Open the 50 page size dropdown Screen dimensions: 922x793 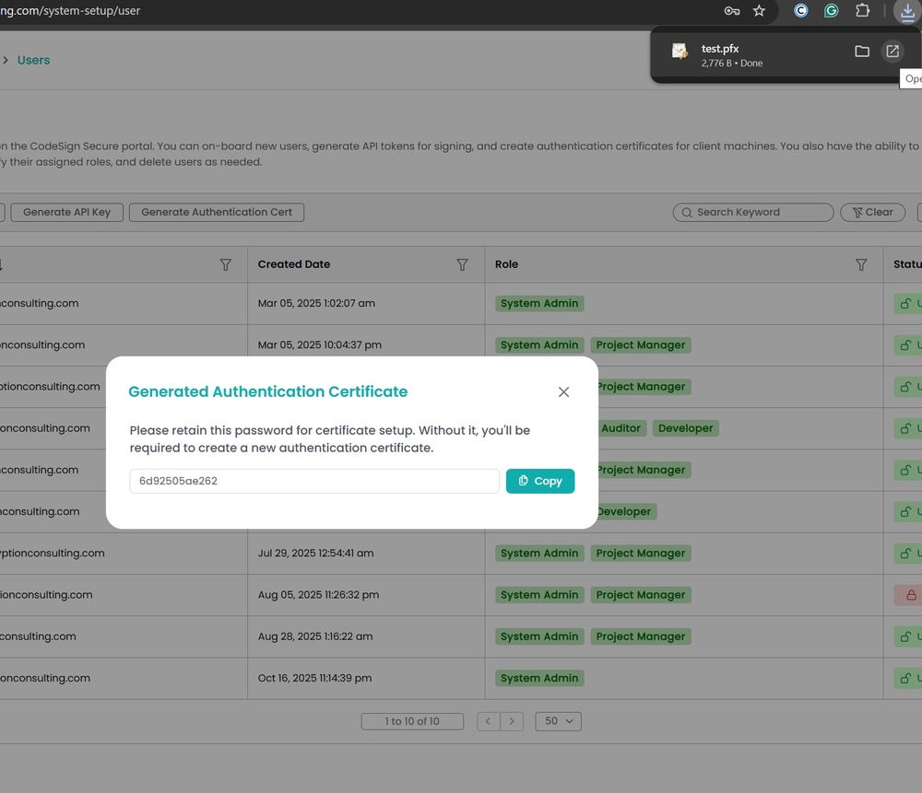tap(558, 721)
